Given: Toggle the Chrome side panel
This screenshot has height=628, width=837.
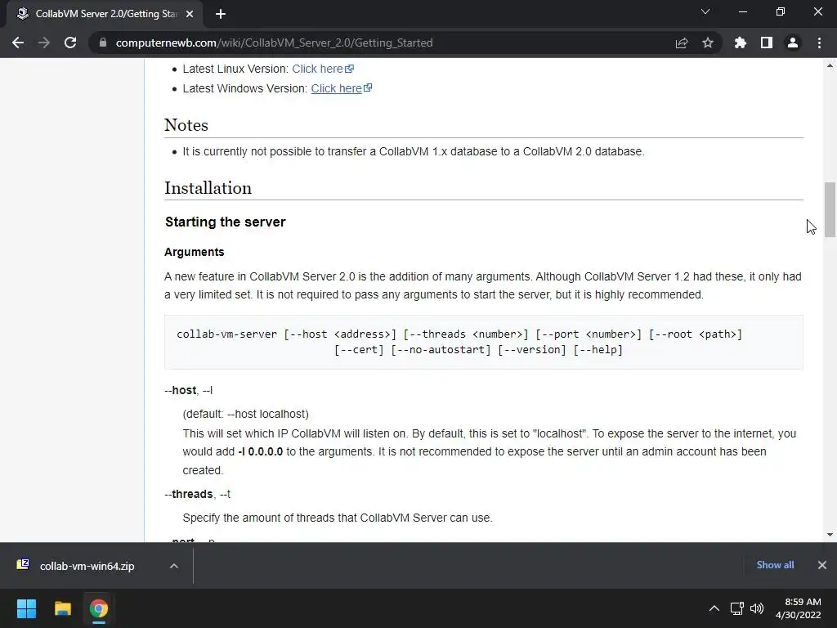Looking at the screenshot, I should [767, 43].
